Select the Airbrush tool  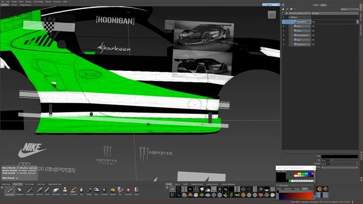tap(39, 190)
